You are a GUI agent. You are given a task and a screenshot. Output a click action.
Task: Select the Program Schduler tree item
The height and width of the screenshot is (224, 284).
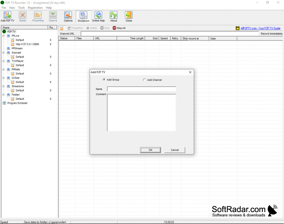click(x=17, y=103)
